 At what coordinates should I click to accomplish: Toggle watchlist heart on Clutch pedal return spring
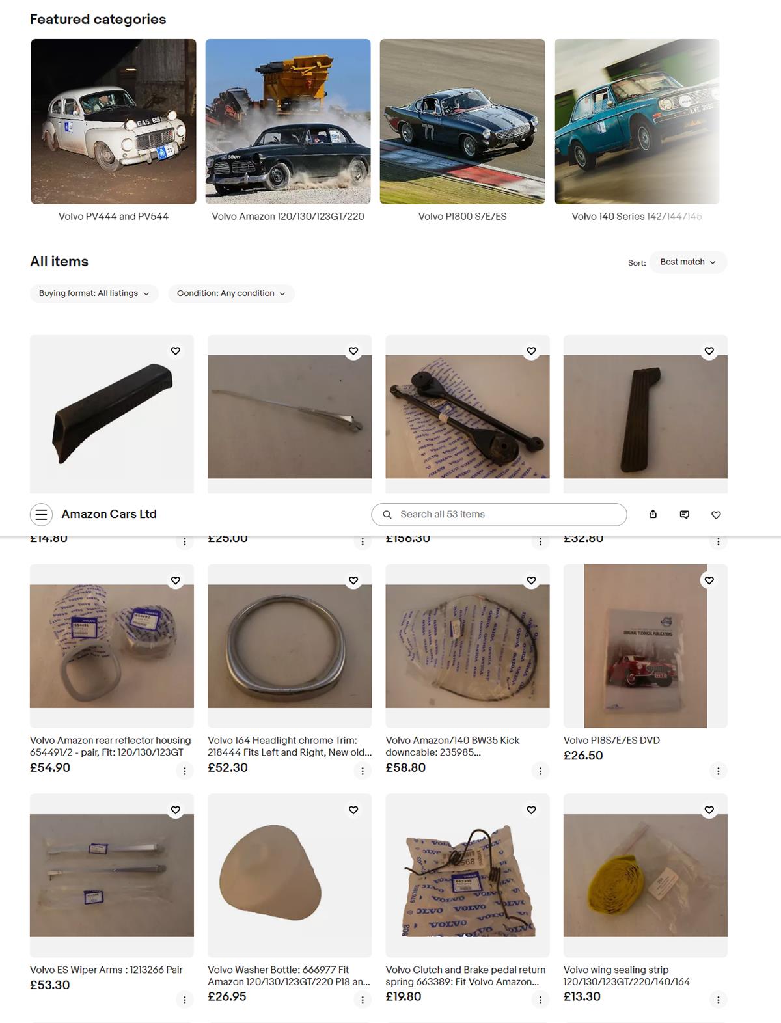tap(531, 810)
